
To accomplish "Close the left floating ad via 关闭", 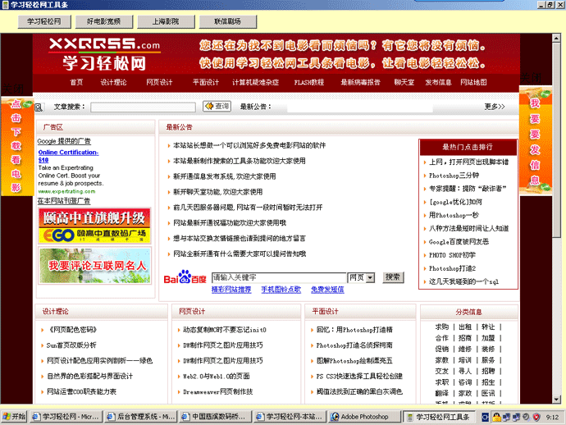I will (x=13, y=89).
